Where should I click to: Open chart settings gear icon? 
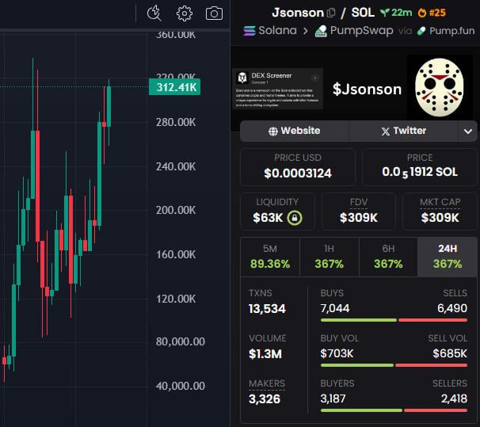click(185, 13)
